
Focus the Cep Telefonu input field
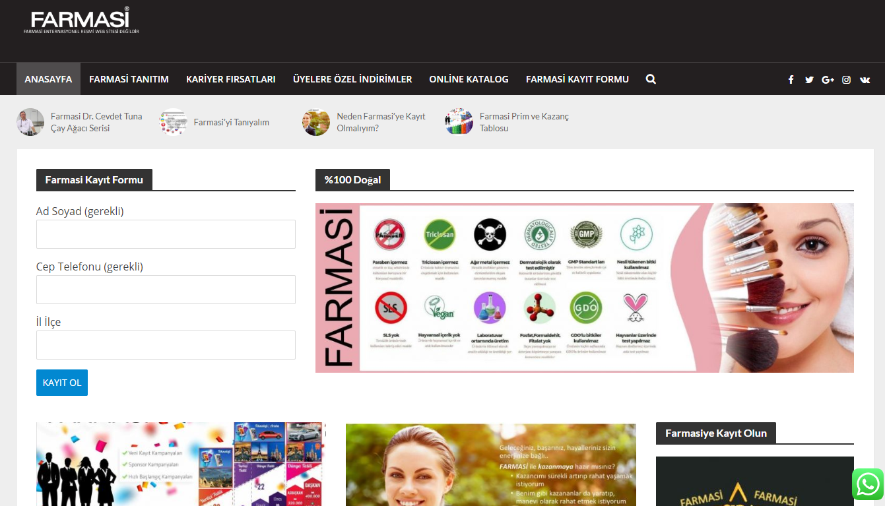pyautogui.click(x=166, y=290)
